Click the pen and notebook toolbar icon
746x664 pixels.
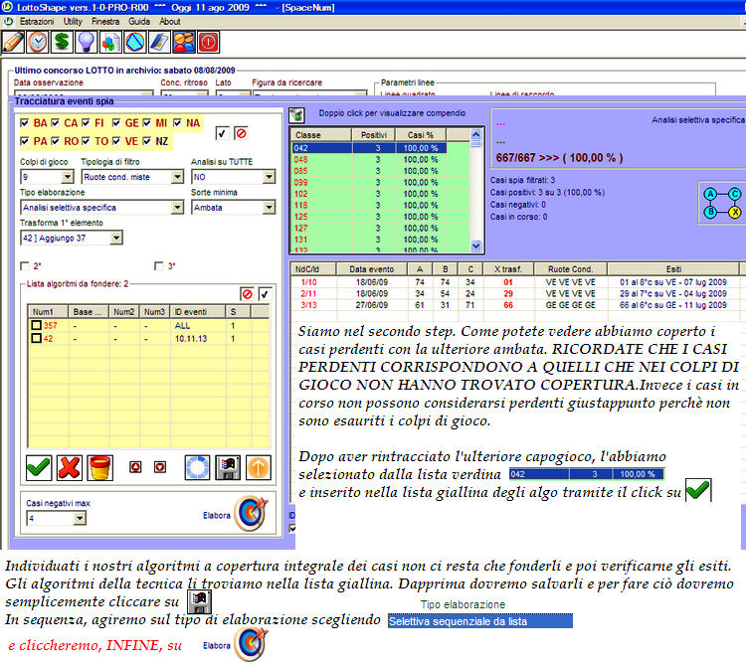coord(159,43)
